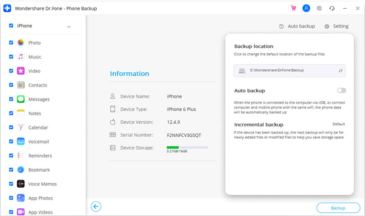The height and width of the screenshot is (216, 365).
Task: Click the Device Storage usage bar
Action: click(188, 147)
